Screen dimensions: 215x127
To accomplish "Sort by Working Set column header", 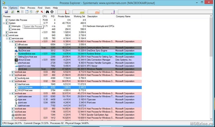I will [79, 16].
